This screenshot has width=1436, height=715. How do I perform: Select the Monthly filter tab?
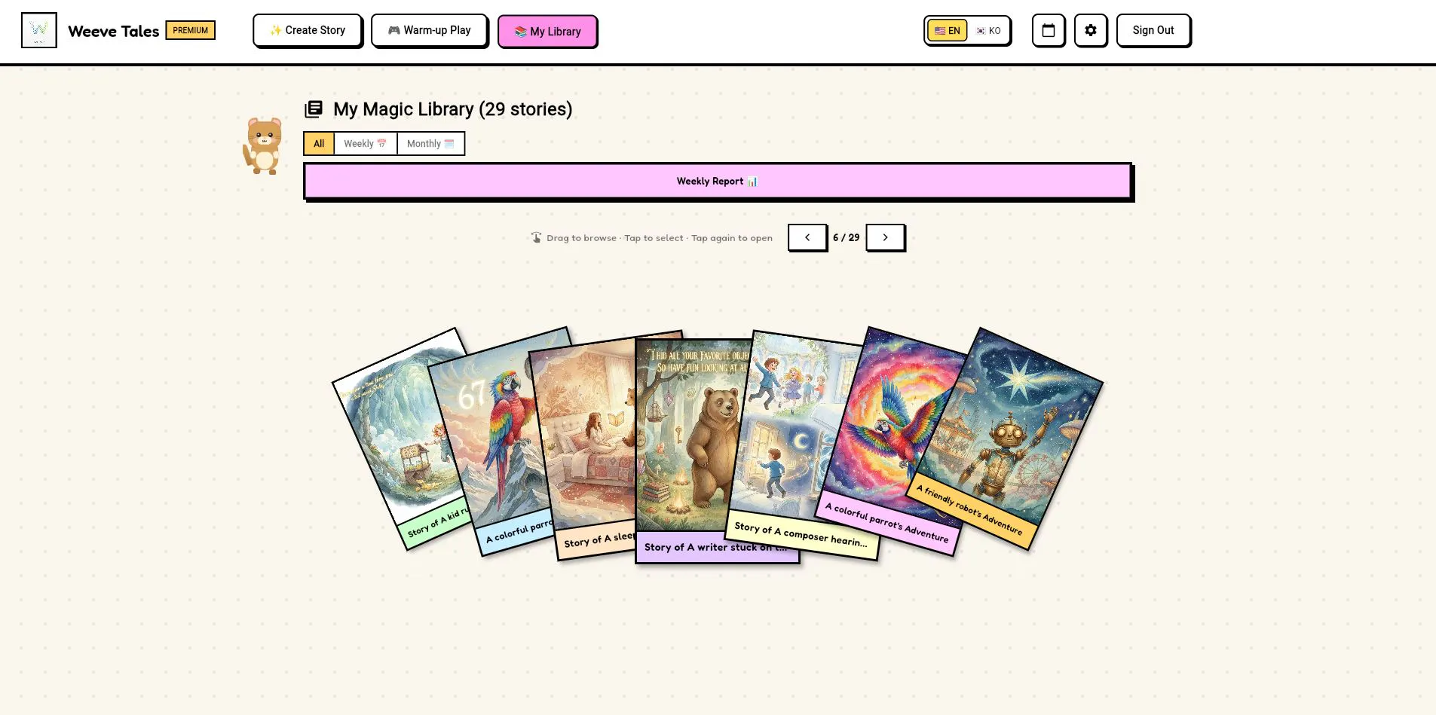point(430,144)
